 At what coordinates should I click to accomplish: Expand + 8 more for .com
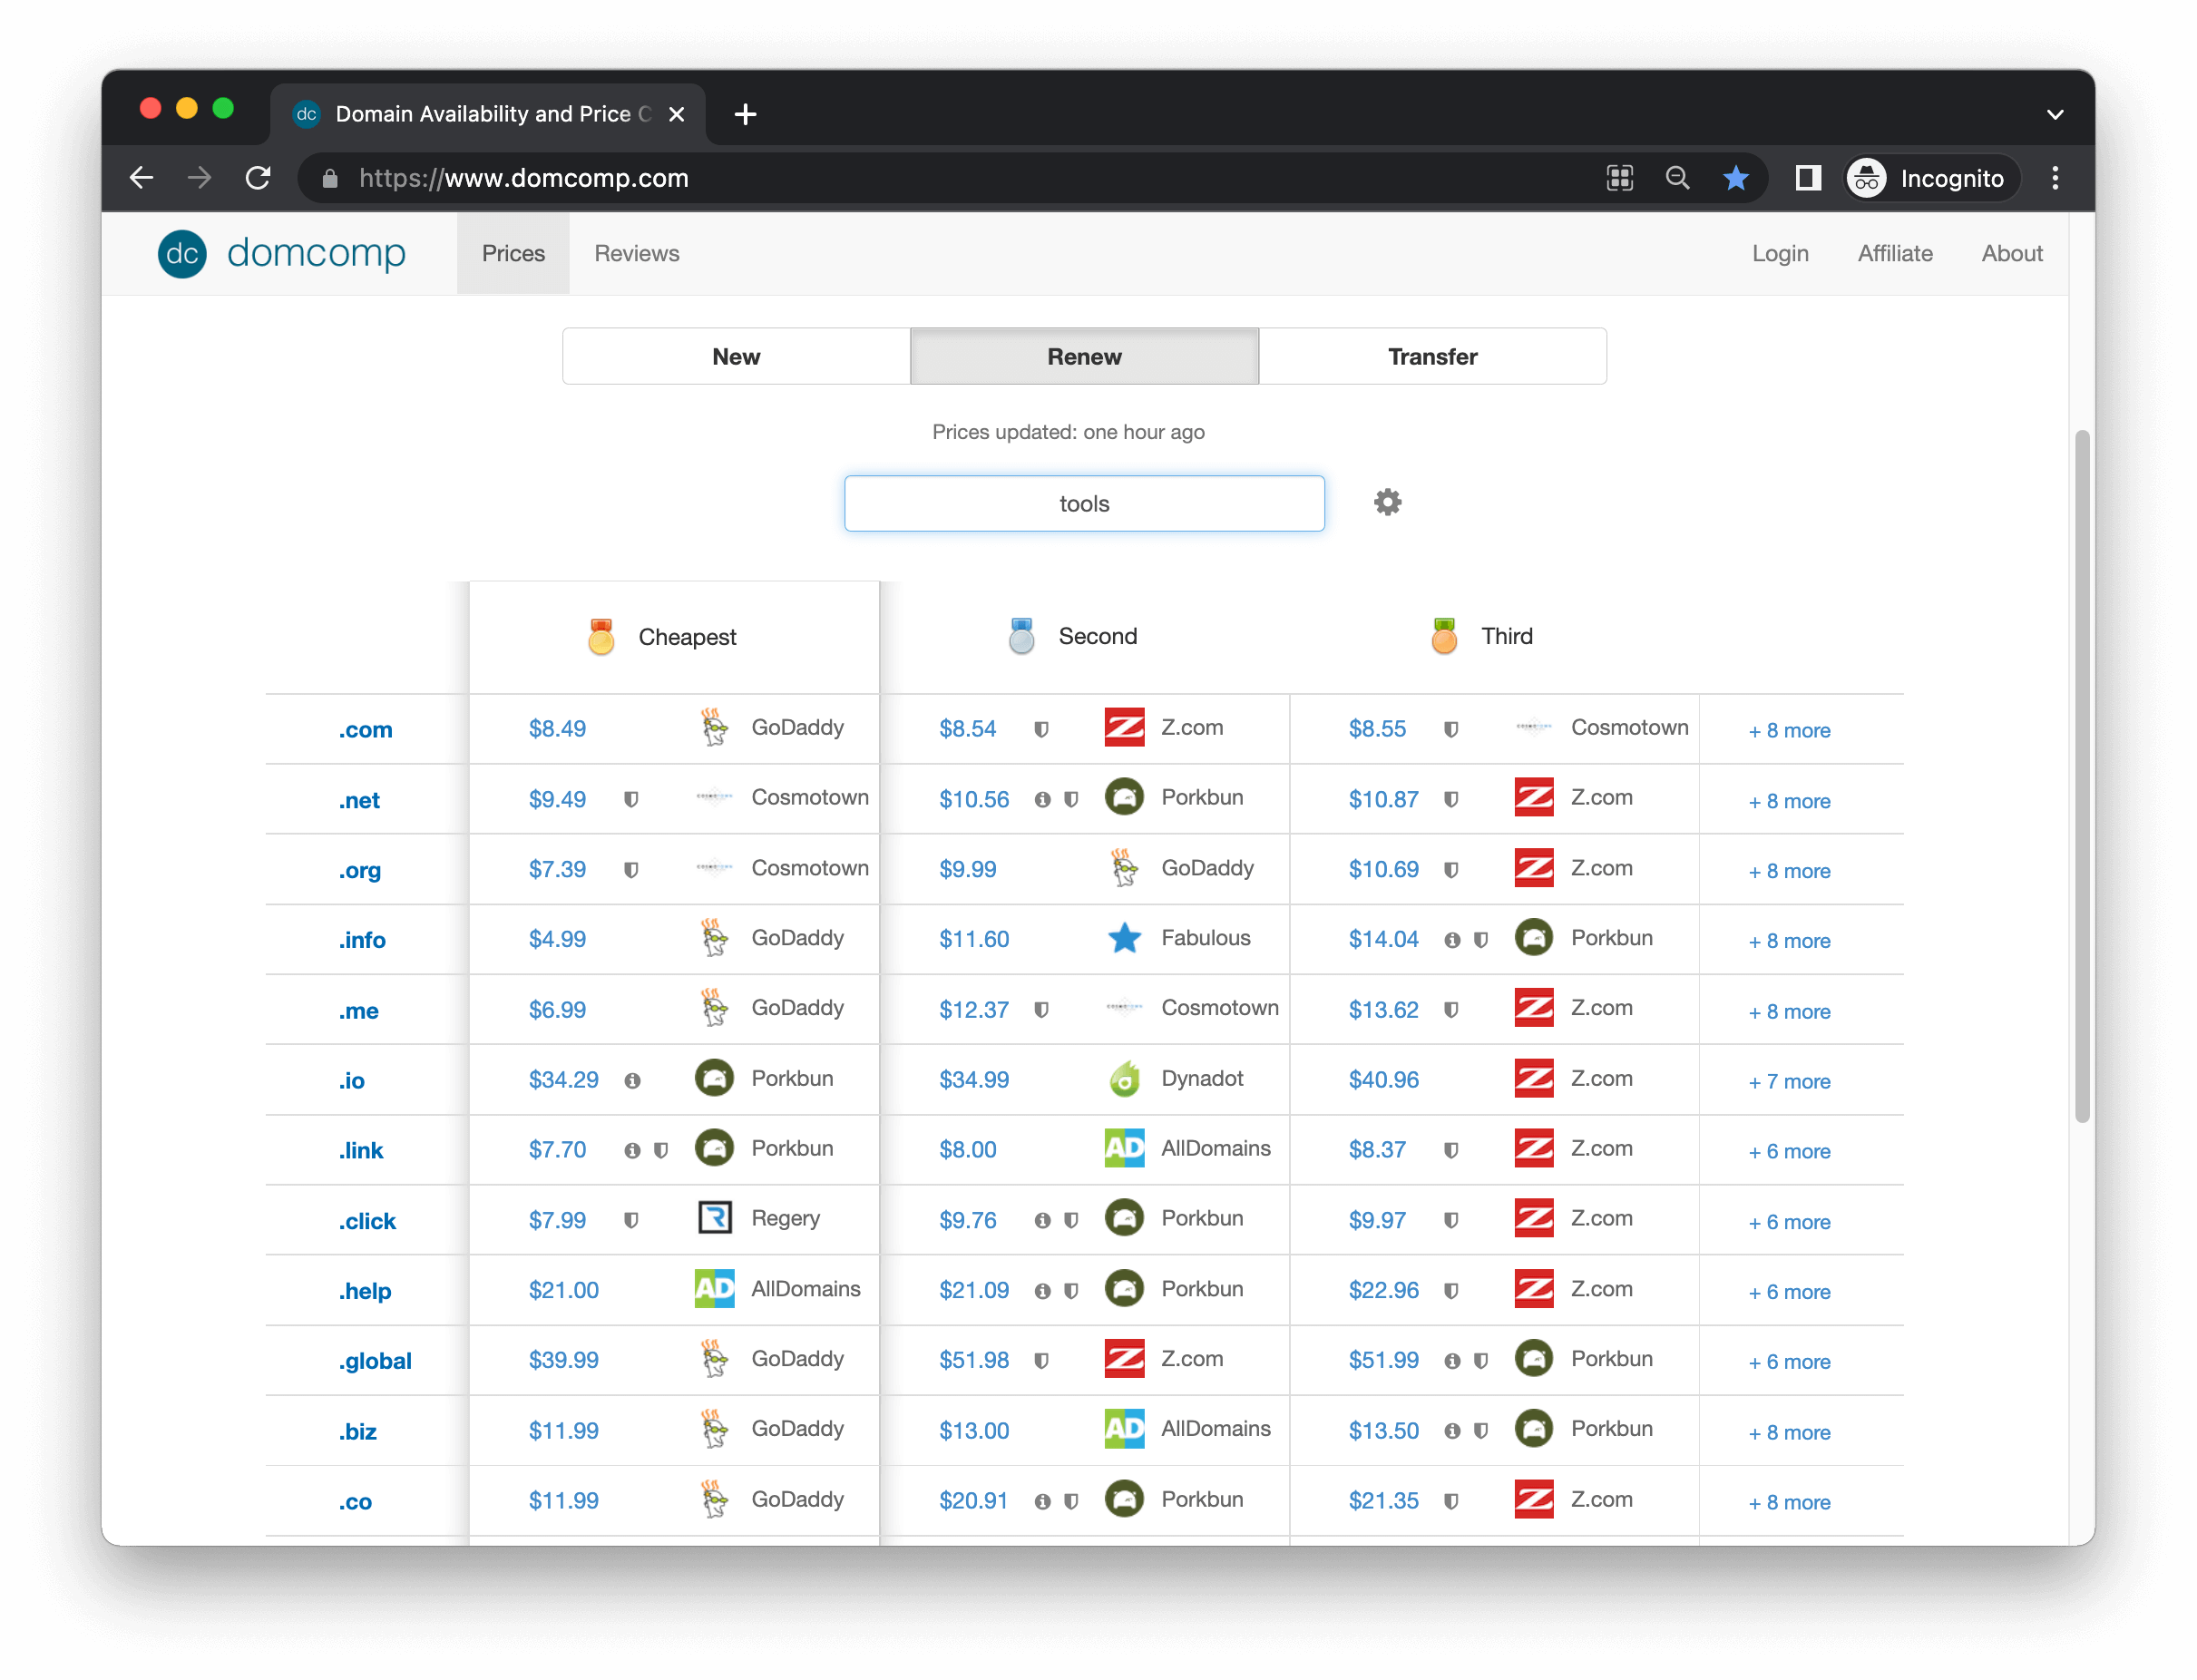coord(1789,731)
